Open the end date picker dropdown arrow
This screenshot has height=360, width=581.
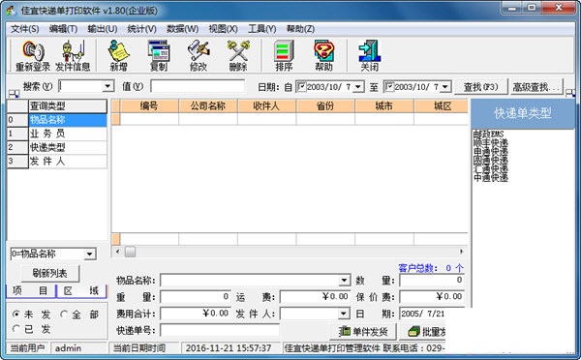pos(445,87)
